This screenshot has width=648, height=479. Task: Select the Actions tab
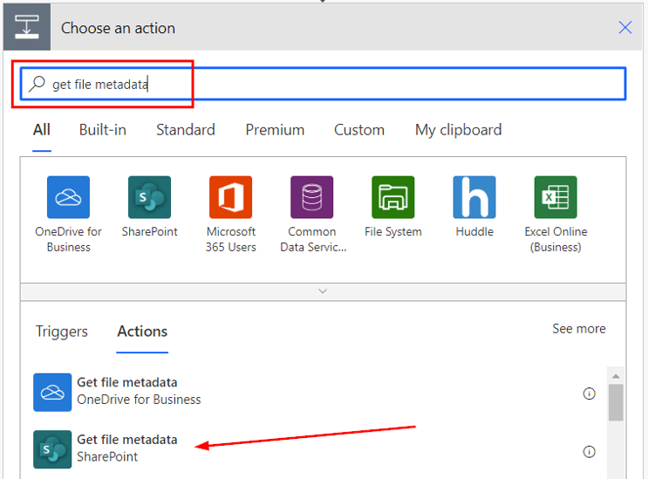pos(142,332)
